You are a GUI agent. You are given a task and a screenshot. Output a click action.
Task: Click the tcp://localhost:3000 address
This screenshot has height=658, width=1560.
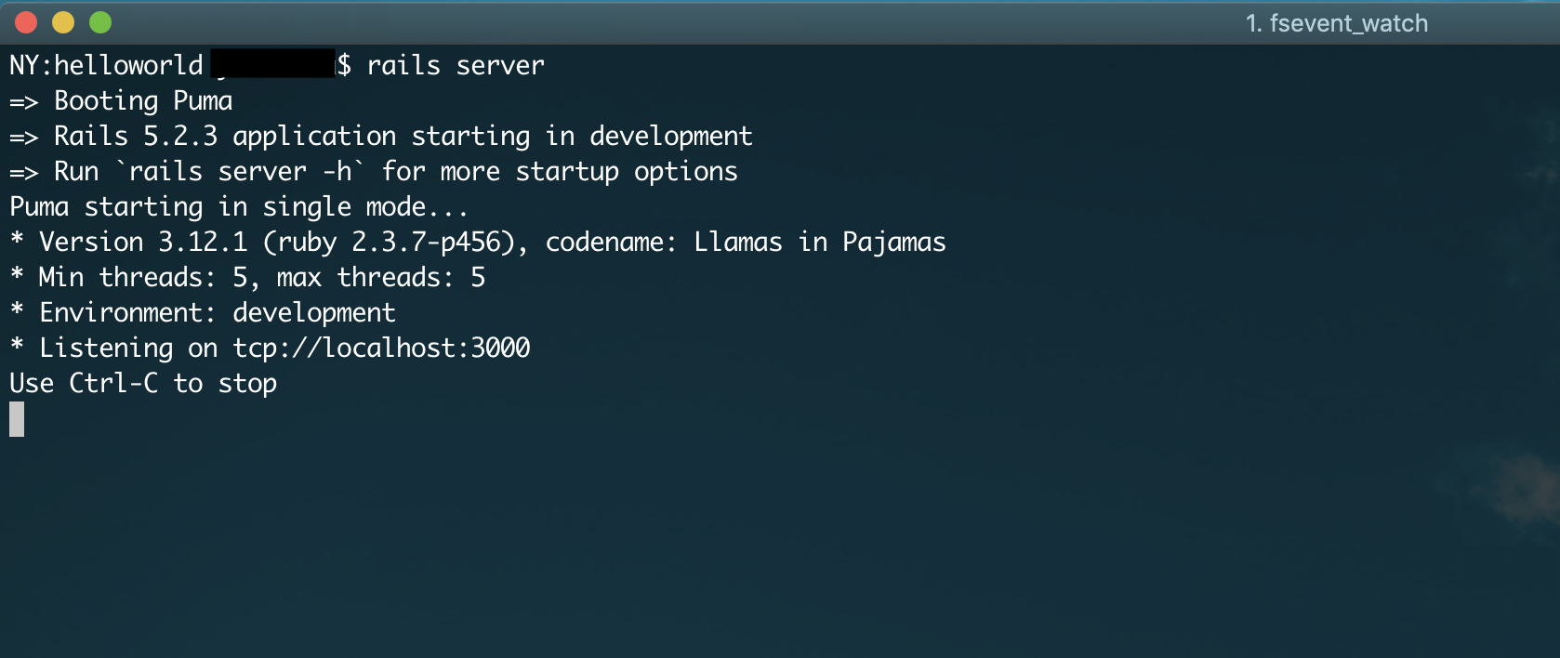[x=381, y=349]
